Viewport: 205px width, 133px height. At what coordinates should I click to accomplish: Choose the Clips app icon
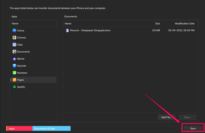tap(15, 45)
